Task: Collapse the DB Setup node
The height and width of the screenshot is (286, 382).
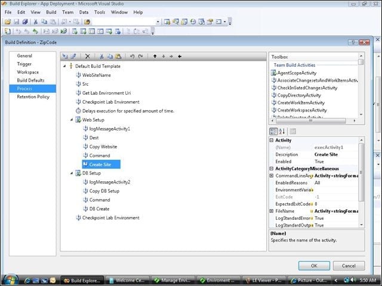Action: click(x=72, y=173)
